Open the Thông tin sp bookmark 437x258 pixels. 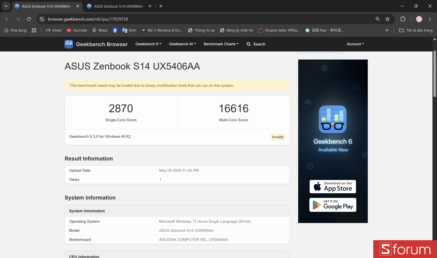point(201,30)
